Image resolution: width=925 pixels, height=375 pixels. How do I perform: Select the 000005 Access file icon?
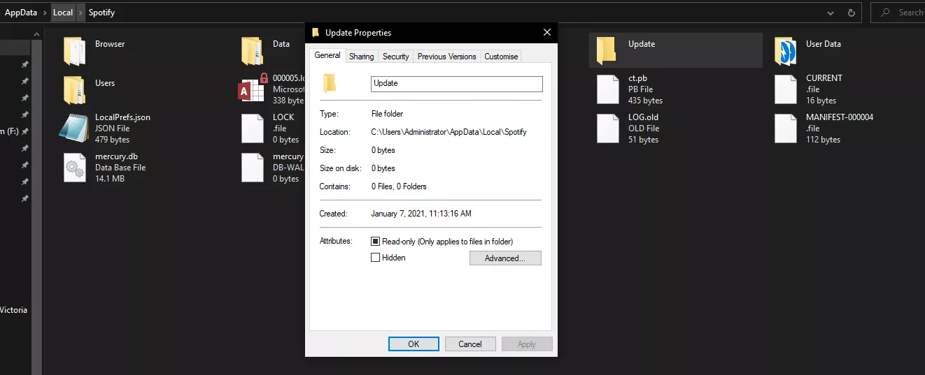click(x=253, y=89)
